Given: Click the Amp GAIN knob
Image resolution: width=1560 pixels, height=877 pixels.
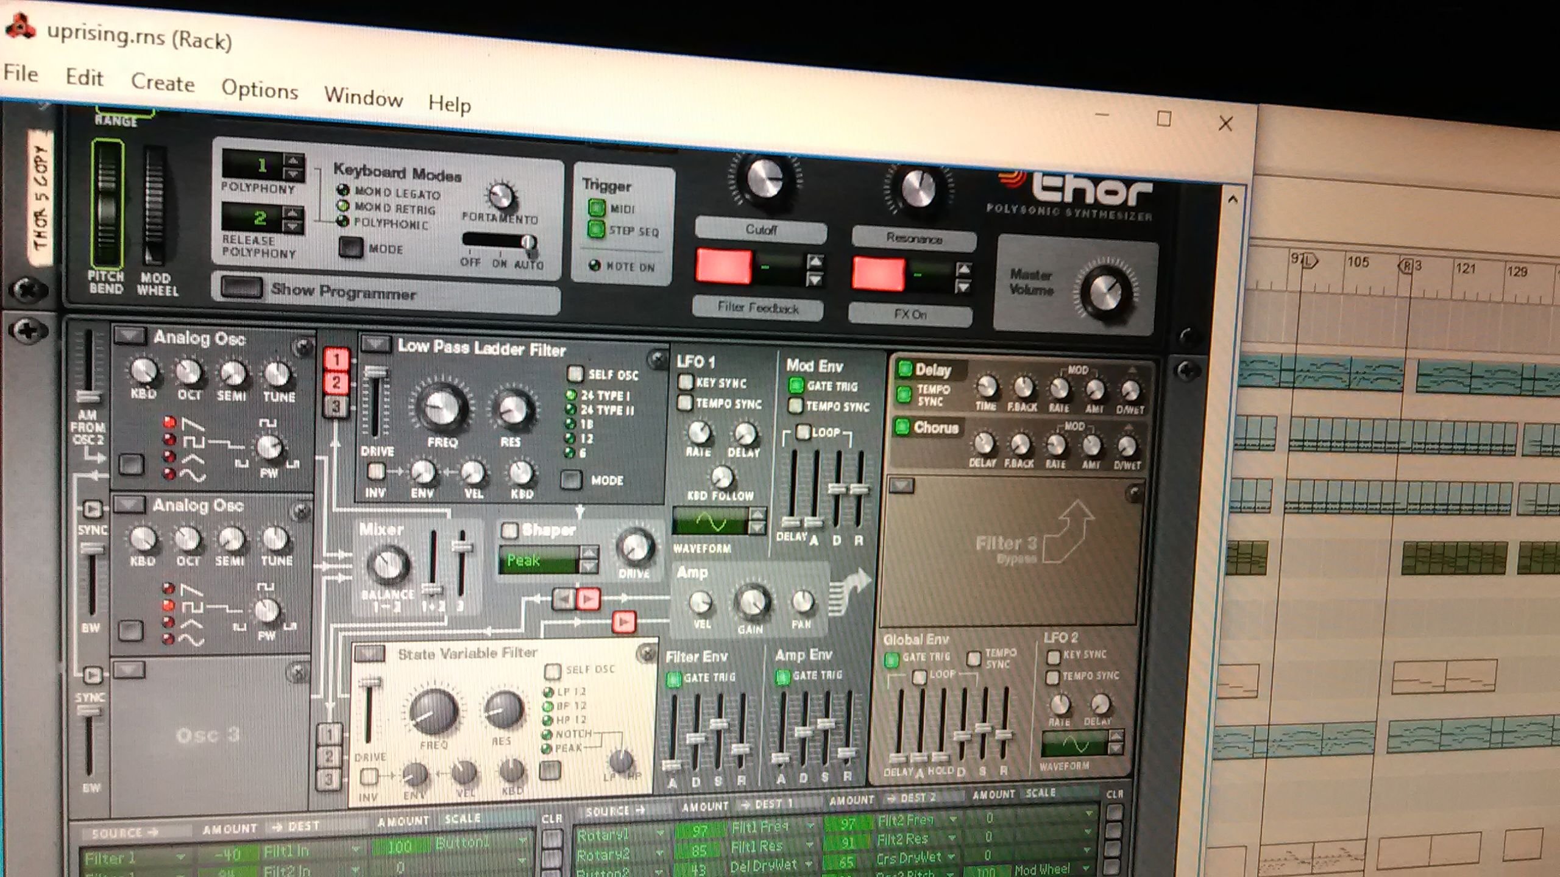Looking at the screenshot, I should tap(752, 602).
